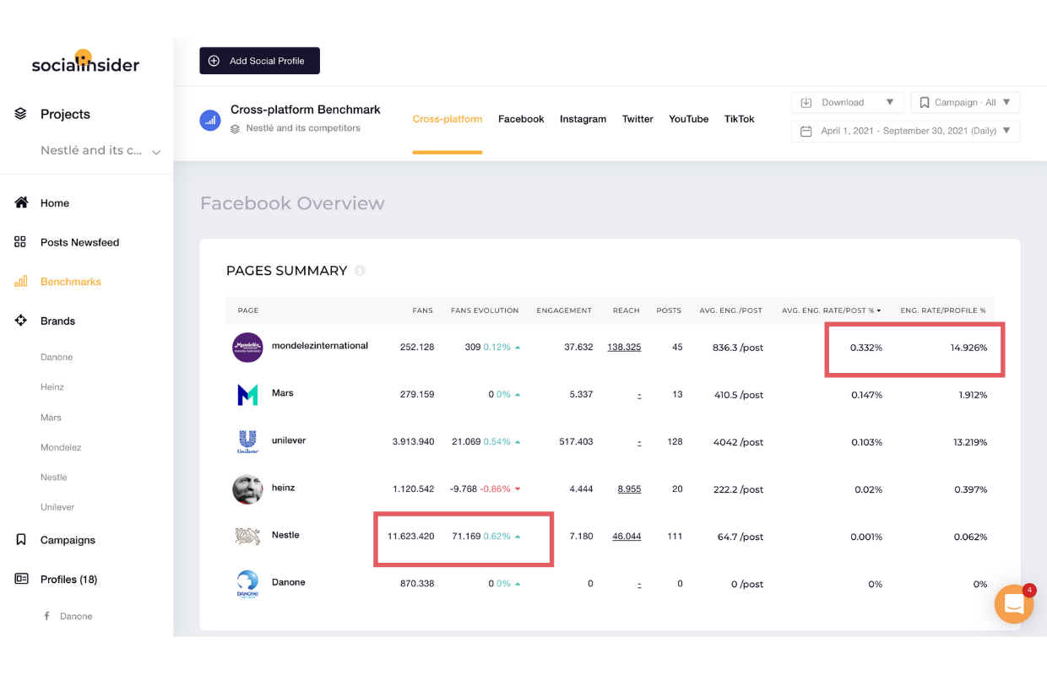Select Heinz under Brands

52,387
